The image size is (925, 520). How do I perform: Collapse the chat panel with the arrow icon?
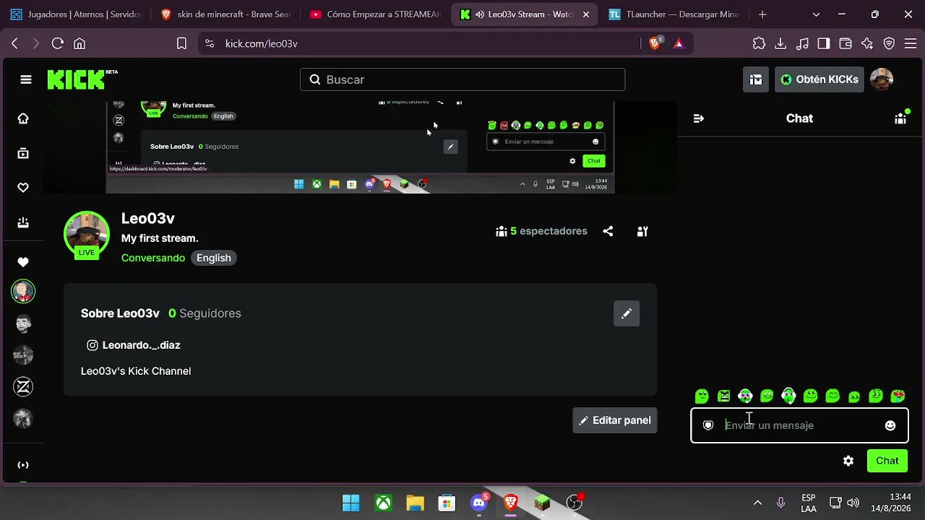tap(699, 118)
